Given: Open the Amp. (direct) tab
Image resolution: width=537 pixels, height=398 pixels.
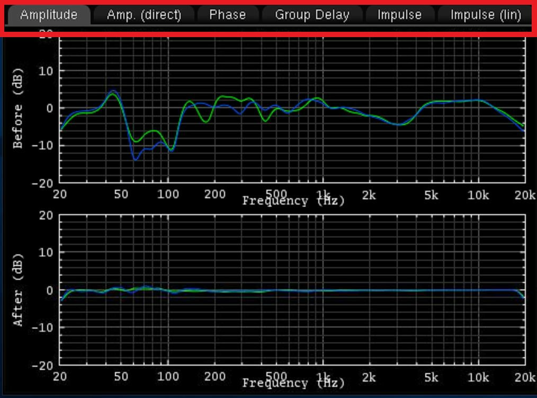Looking at the screenshot, I should click(144, 15).
